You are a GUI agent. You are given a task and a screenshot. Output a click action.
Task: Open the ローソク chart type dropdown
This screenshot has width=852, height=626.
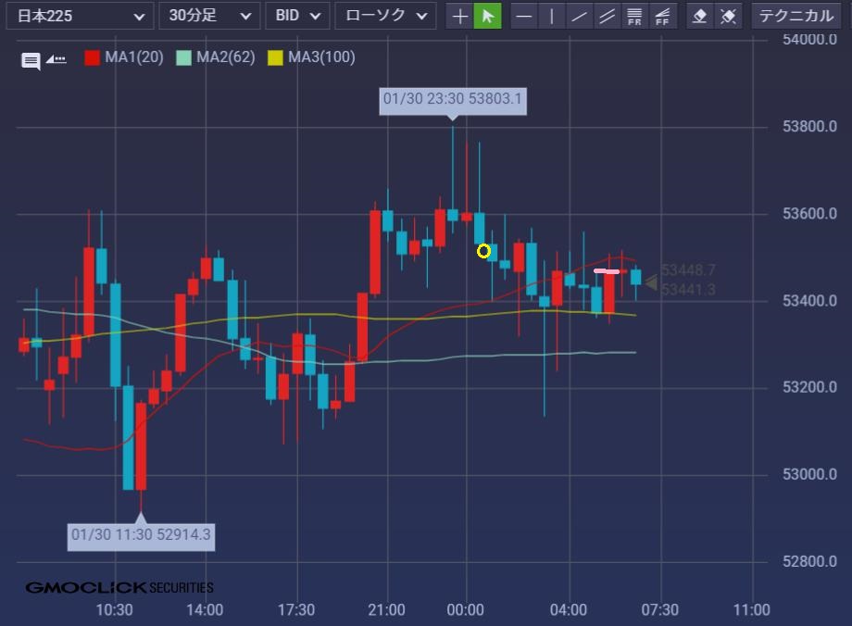[x=385, y=16]
